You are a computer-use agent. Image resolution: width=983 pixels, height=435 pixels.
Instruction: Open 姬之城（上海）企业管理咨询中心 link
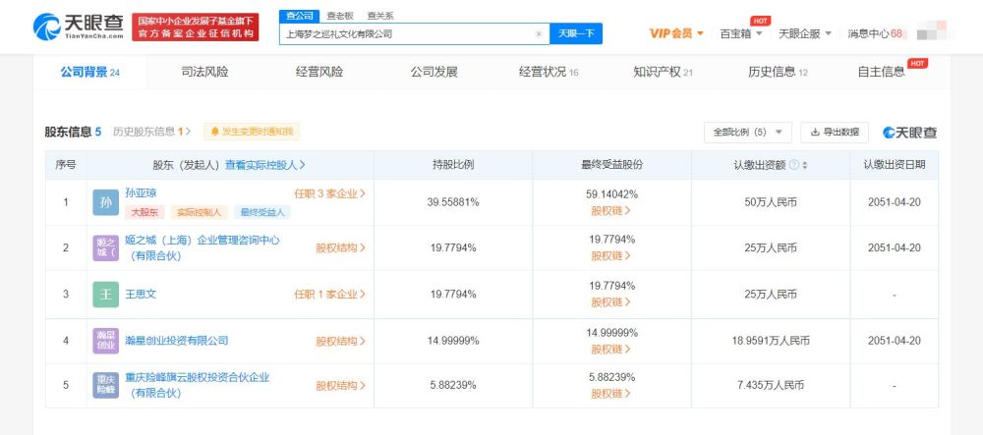(202, 247)
